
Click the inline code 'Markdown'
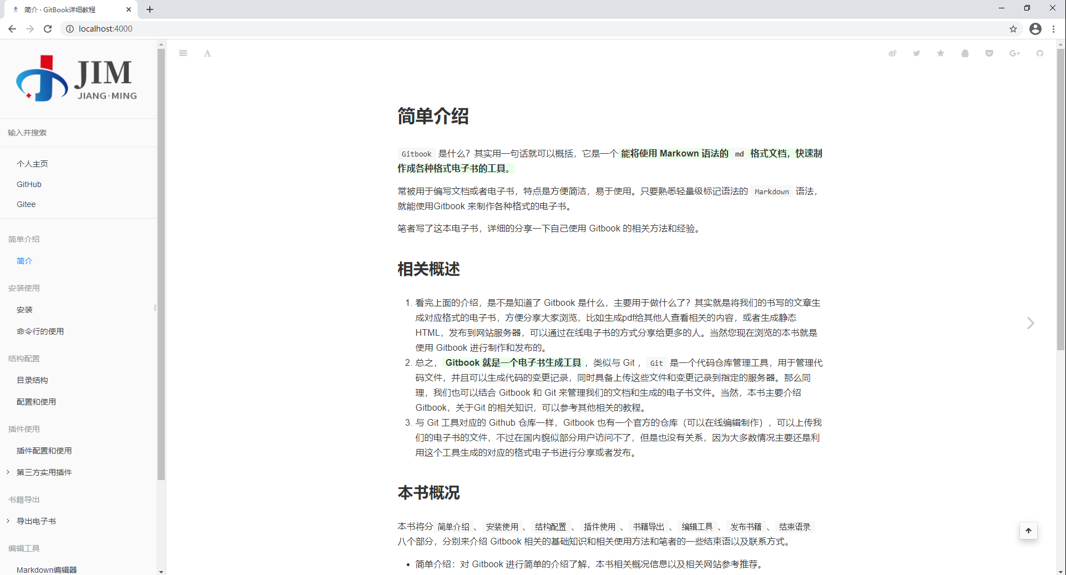[x=771, y=191]
